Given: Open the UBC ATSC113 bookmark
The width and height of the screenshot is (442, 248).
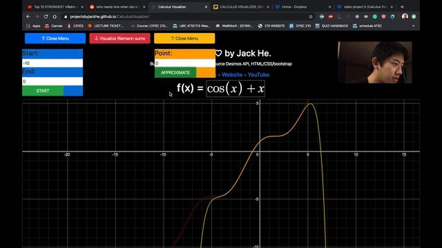Looking at the screenshot, I should [x=191, y=26].
